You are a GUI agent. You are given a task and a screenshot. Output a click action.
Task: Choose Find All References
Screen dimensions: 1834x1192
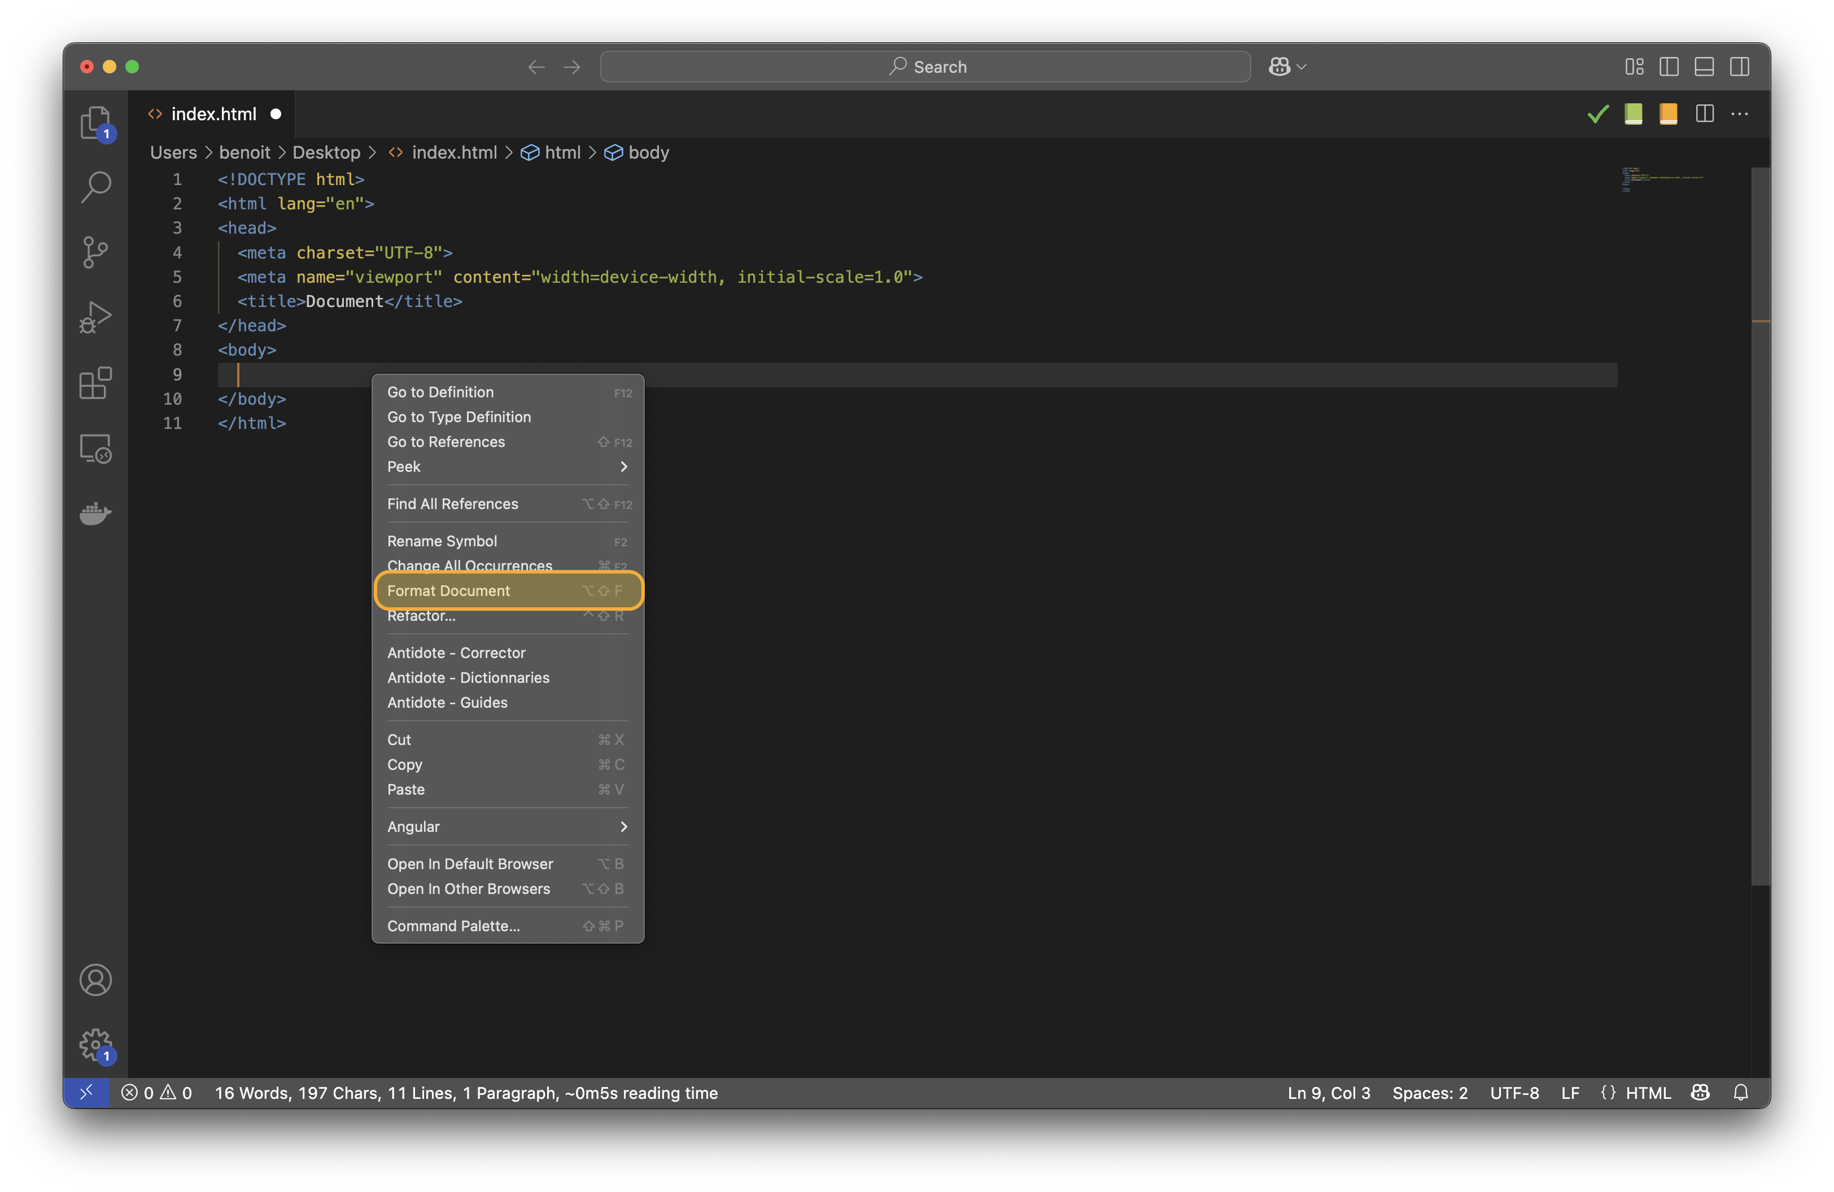(x=508, y=503)
